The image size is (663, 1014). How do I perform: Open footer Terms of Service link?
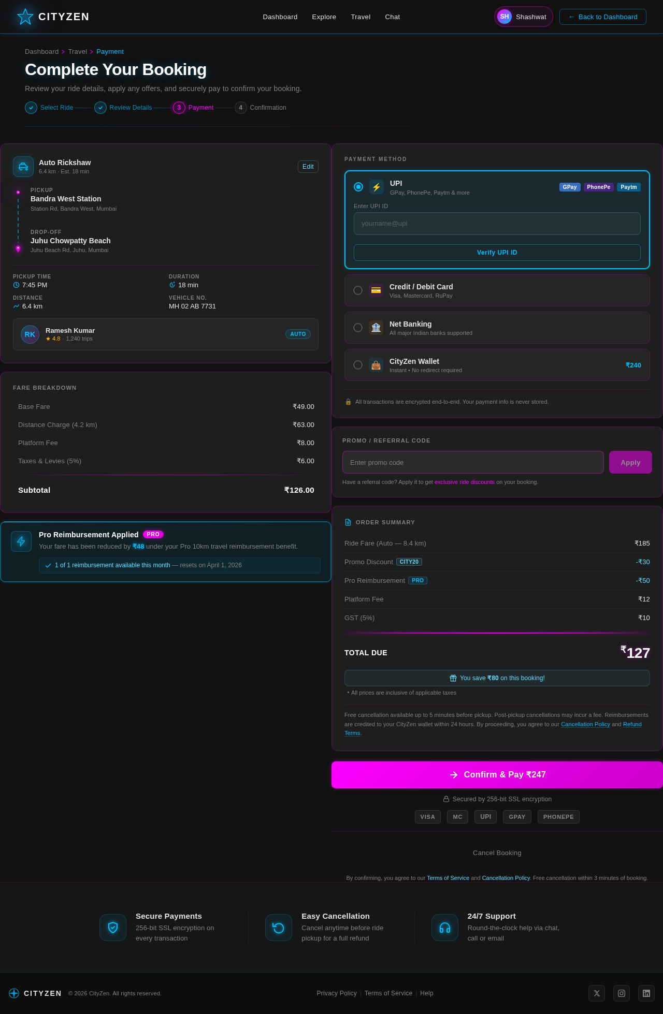point(388,993)
